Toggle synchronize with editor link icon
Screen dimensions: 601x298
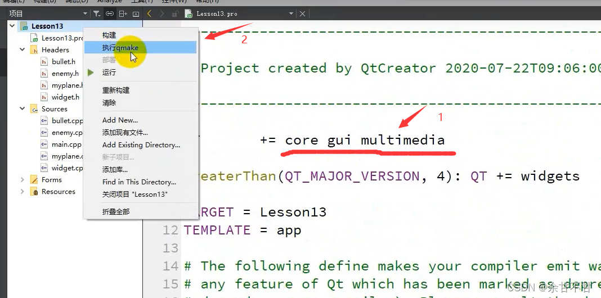click(x=110, y=14)
